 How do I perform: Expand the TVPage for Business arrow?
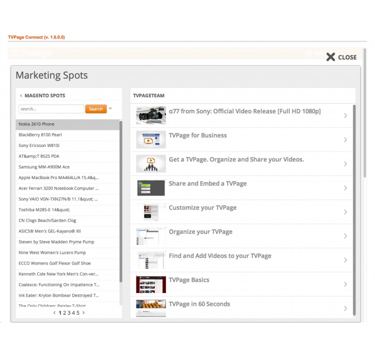346,140
